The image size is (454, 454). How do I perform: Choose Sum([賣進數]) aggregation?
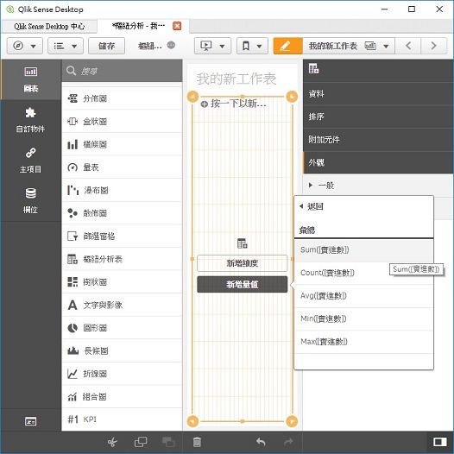coord(363,250)
